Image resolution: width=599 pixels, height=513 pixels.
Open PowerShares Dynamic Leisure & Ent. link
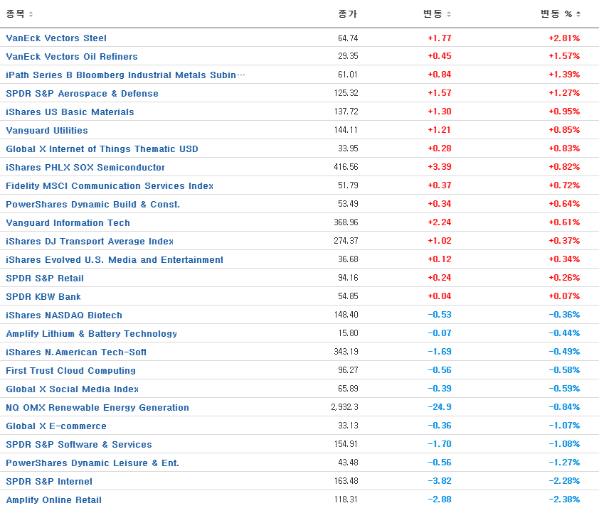(x=92, y=463)
